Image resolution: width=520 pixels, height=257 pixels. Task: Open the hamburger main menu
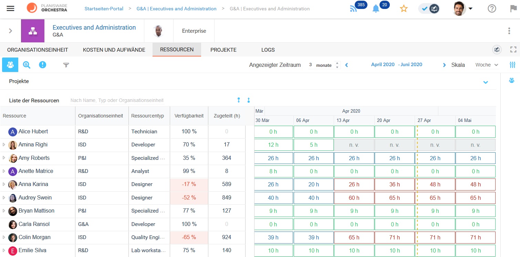(11, 9)
